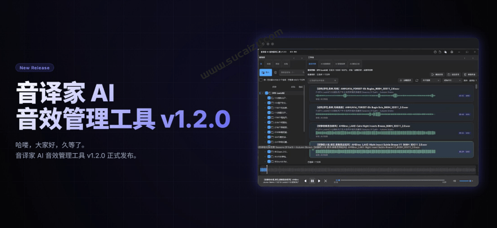Click the refresh icon beside view dropdown
The width and height of the screenshot is (497, 228).
[417, 81]
